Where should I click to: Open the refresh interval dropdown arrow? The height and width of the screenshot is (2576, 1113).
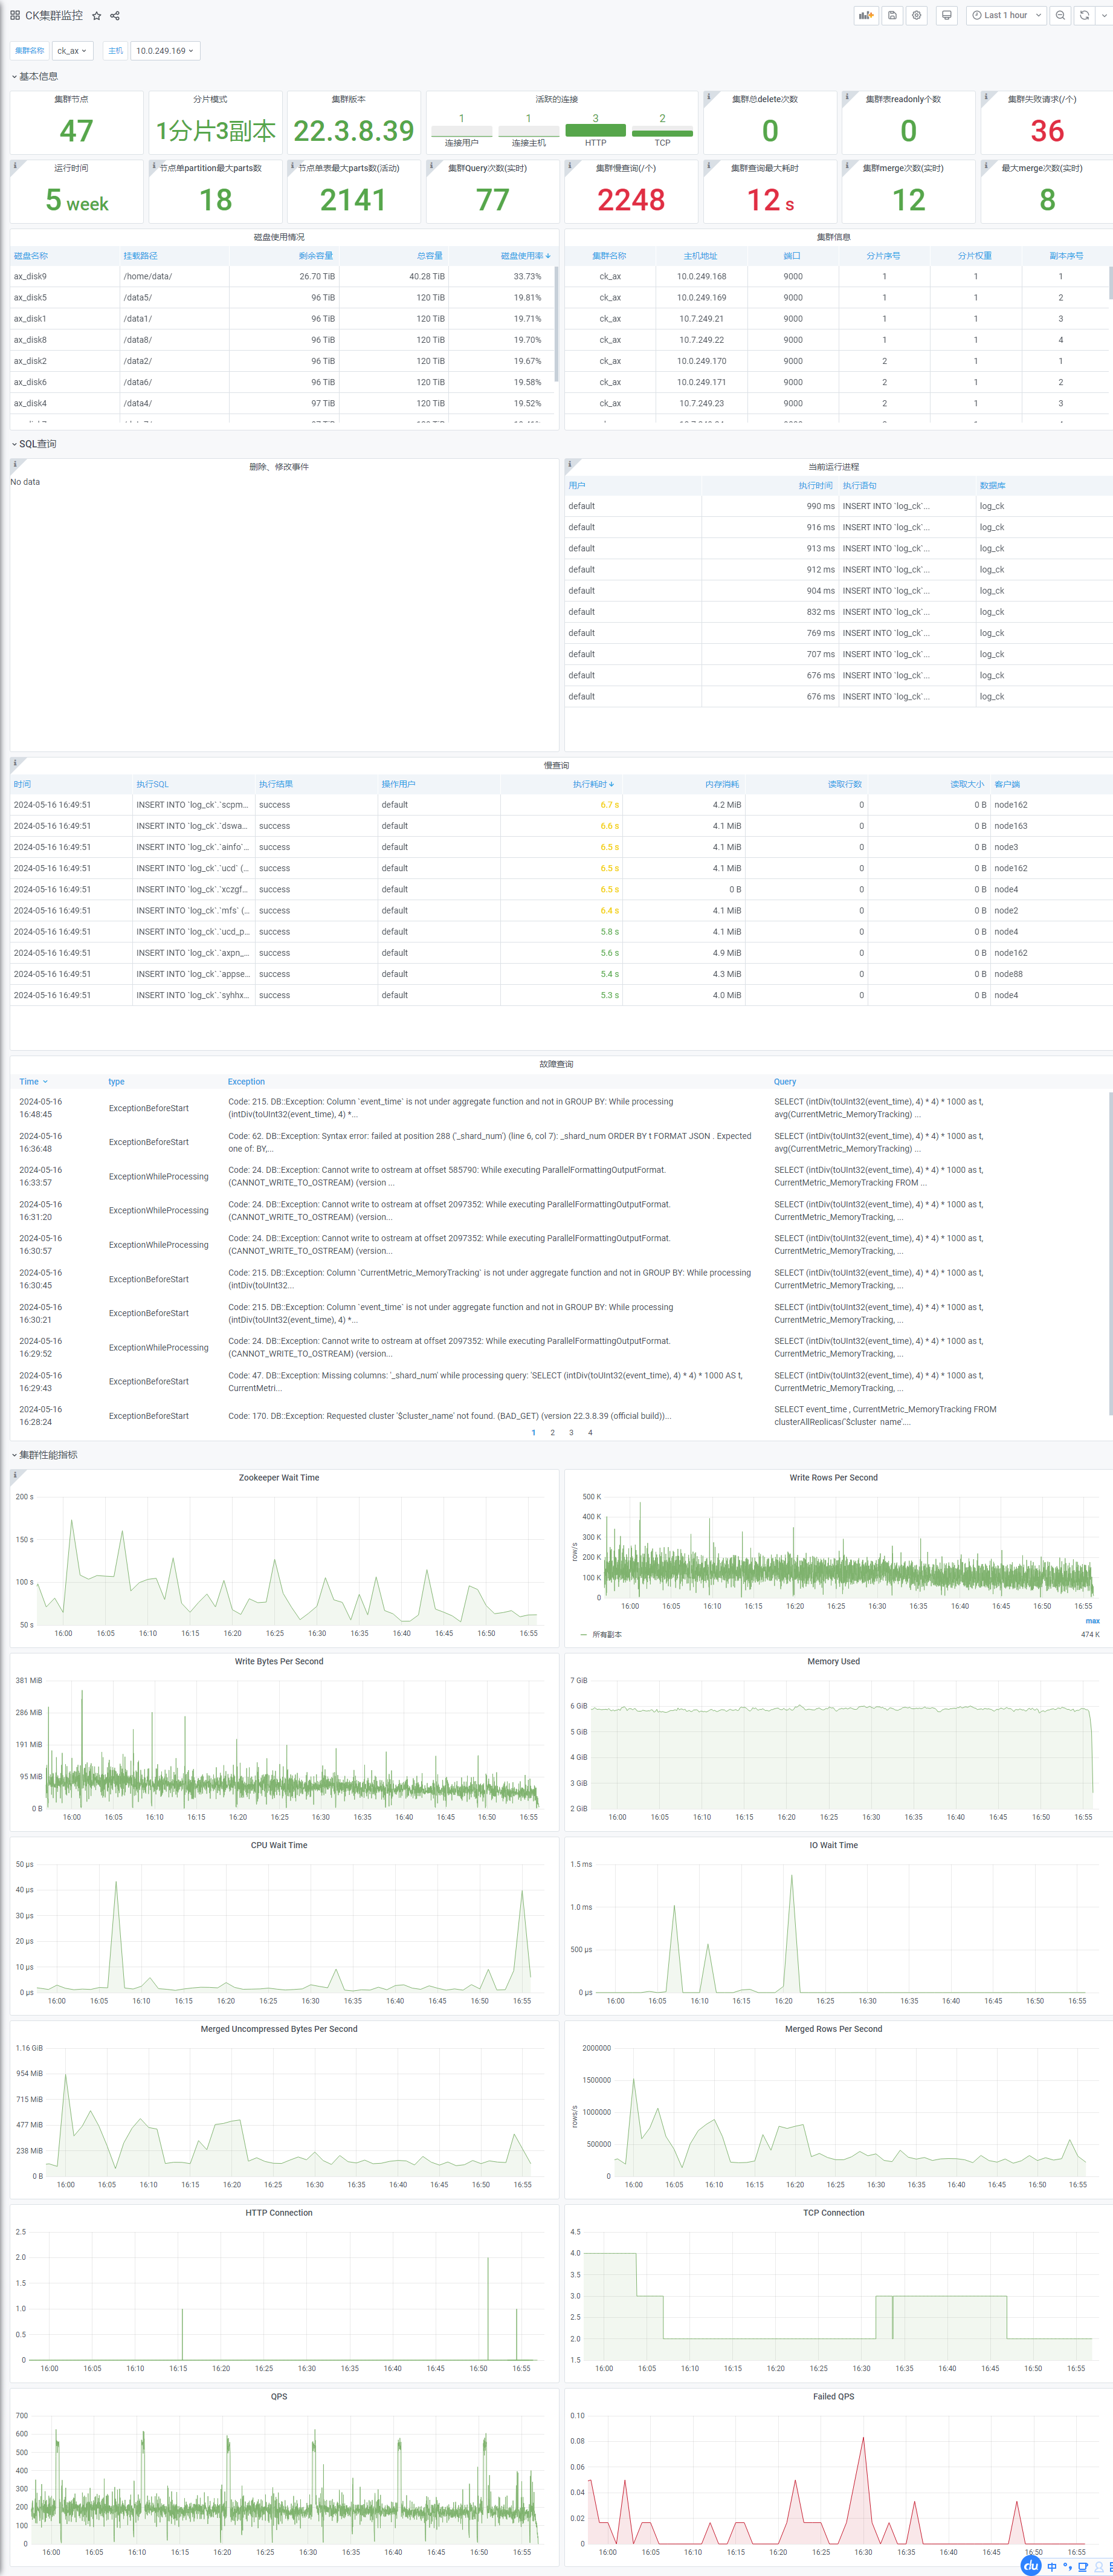(1104, 15)
